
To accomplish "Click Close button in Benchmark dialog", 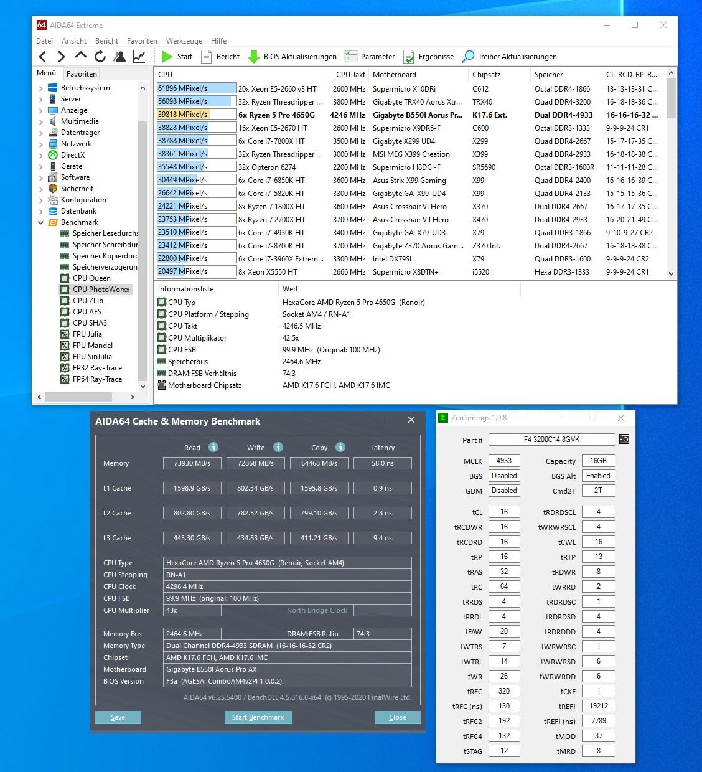I will pyautogui.click(x=398, y=717).
